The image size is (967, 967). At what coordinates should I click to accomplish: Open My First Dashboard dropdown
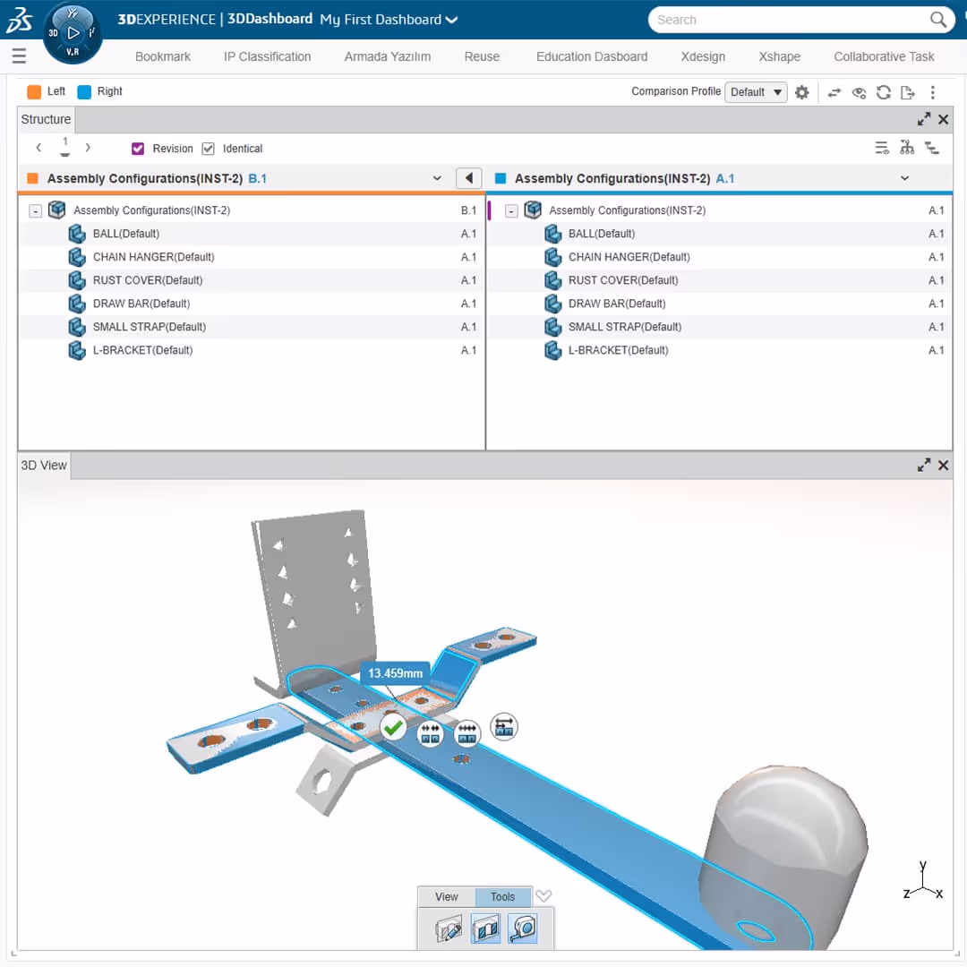tap(389, 20)
